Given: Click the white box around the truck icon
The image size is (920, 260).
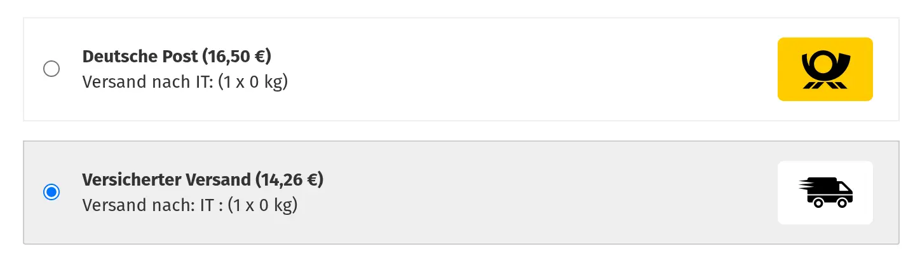Looking at the screenshot, I should click(x=825, y=193).
